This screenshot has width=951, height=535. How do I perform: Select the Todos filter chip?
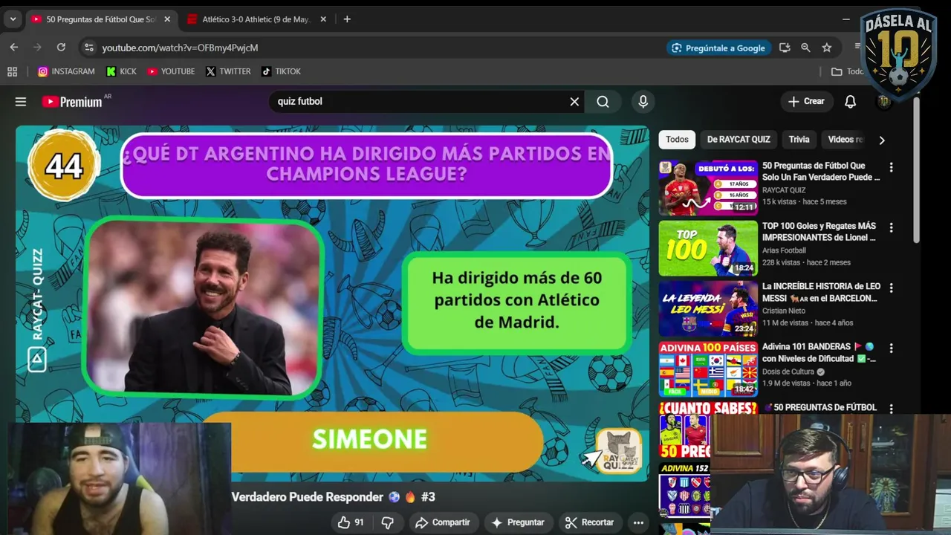(x=677, y=140)
